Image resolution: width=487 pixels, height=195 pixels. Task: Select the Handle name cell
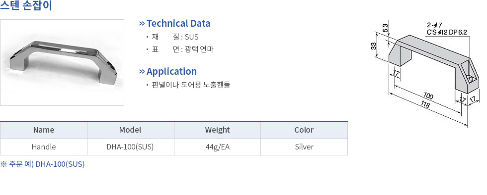coord(44,146)
